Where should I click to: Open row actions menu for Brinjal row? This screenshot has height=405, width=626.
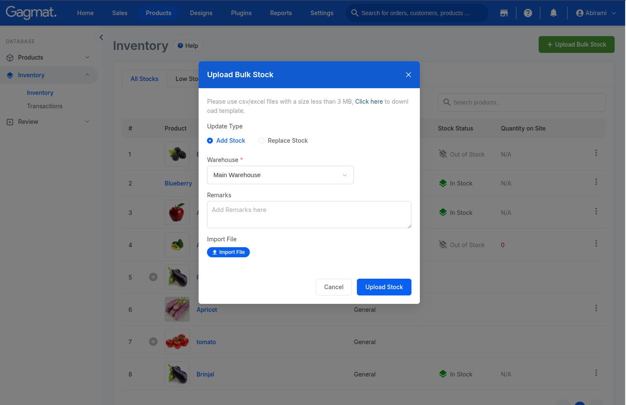click(x=596, y=373)
